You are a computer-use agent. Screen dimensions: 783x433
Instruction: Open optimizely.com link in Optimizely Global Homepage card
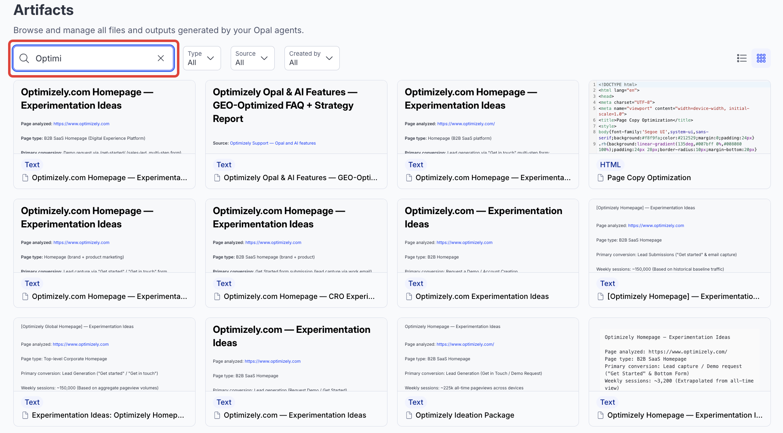pos(81,344)
